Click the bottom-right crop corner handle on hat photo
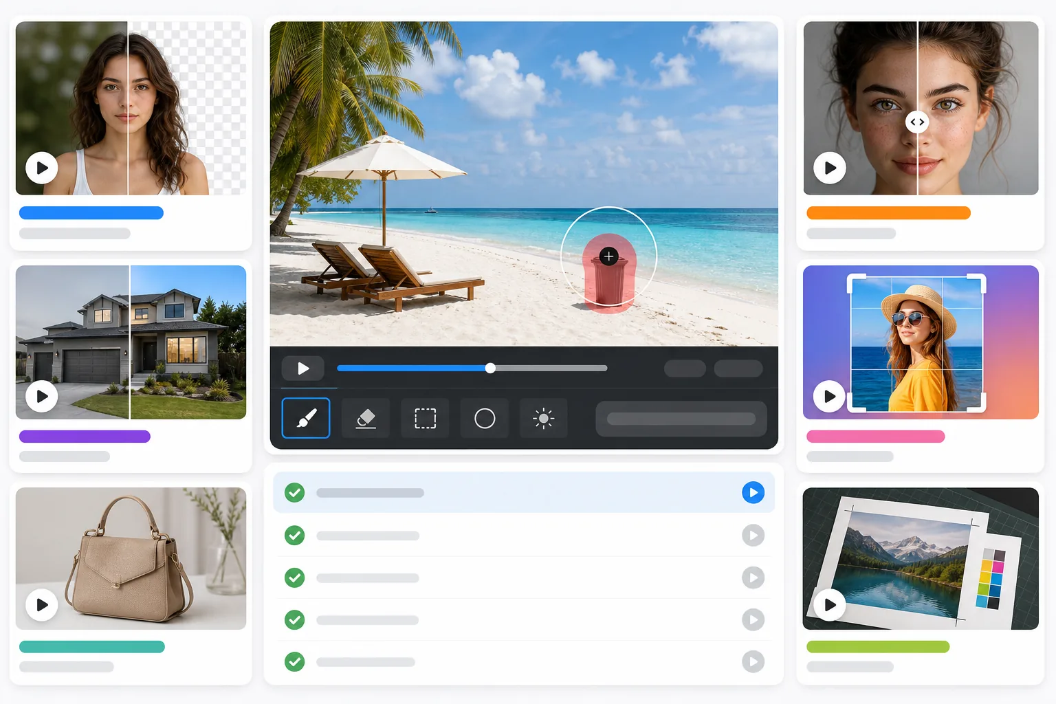This screenshot has width=1056, height=704. [978, 403]
